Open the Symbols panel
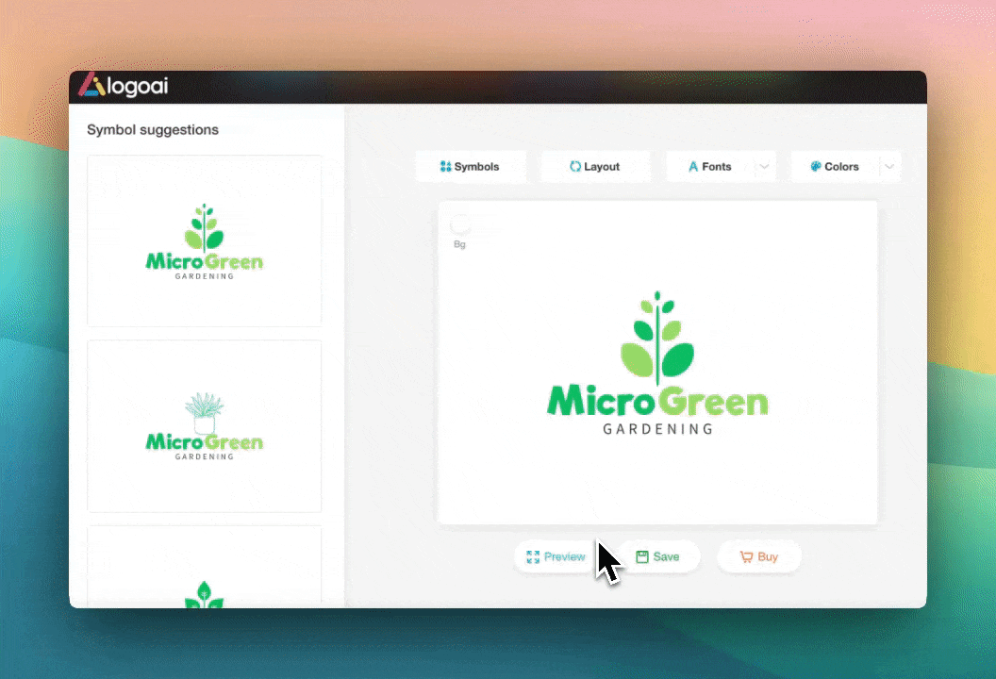996x679 pixels. pyautogui.click(x=470, y=167)
